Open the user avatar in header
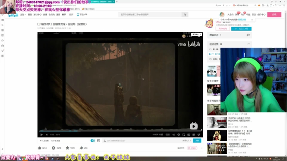 222,14
